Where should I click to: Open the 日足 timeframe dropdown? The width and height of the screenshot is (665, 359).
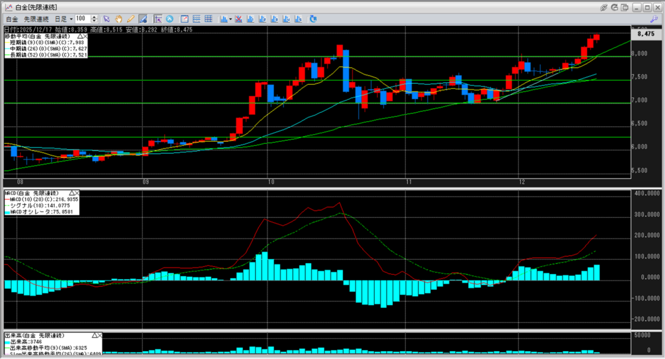click(71, 19)
